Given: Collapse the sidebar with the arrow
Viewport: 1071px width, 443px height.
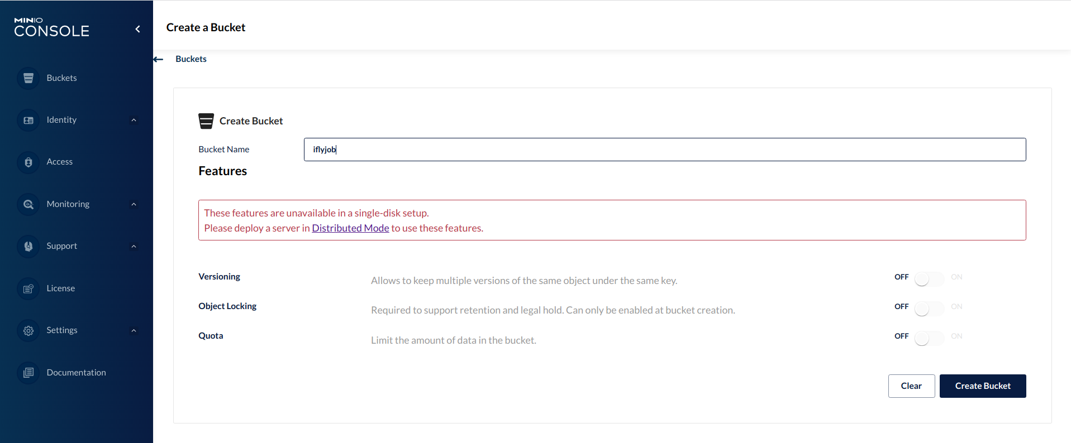Looking at the screenshot, I should [137, 29].
